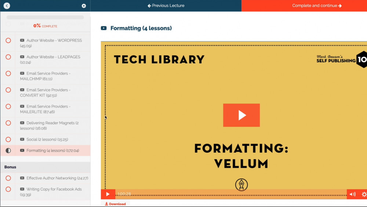The height and width of the screenshot is (207, 367).
Task: Open Writing Copy for Facebook Ads lecture
Action: click(51, 192)
